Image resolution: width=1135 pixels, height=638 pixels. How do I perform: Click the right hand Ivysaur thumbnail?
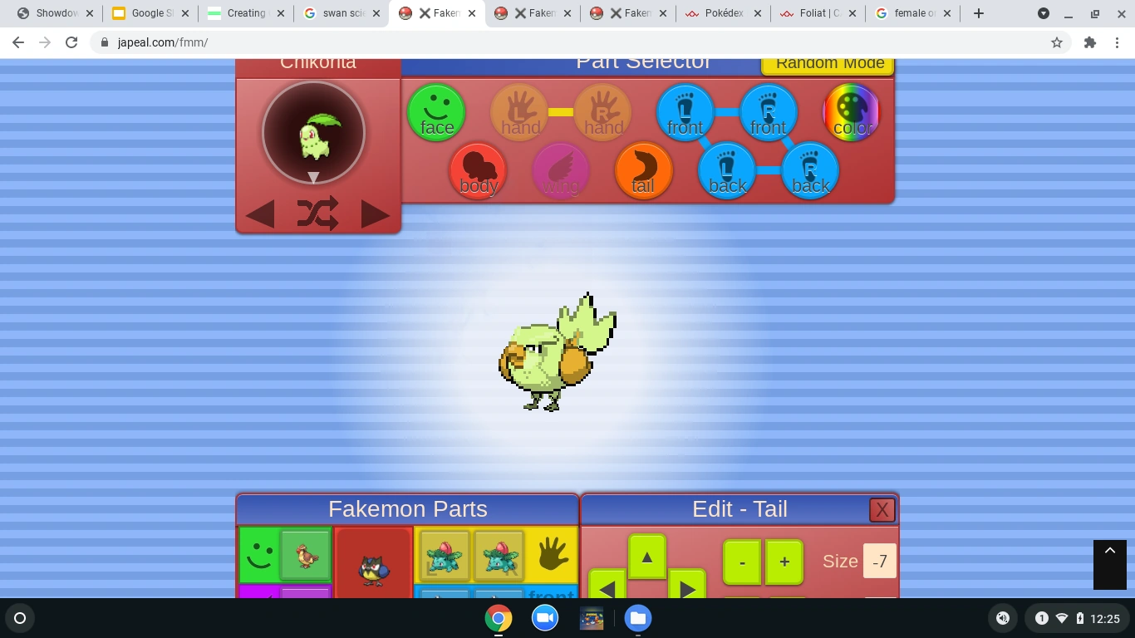point(499,556)
